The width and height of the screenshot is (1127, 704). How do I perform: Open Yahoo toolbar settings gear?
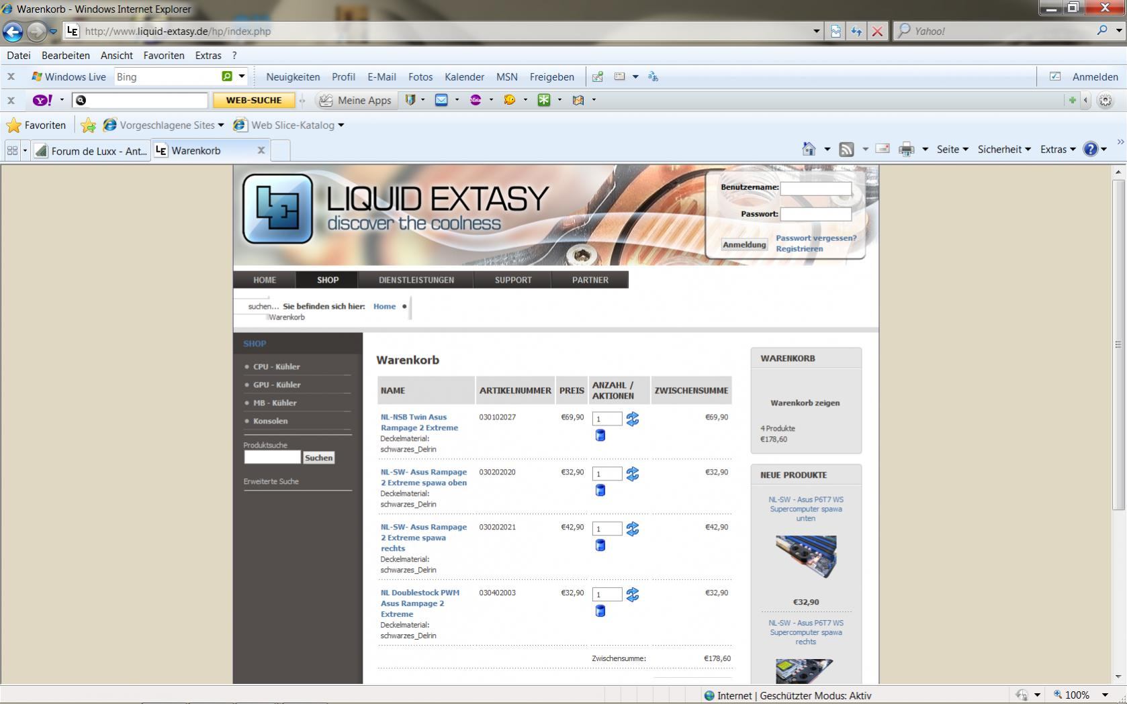pos(1105,101)
